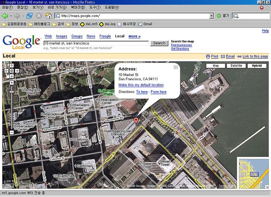Click Make this my default location
Image resolution: width=271 pixels, height=197 pixels.
tap(141, 85)
